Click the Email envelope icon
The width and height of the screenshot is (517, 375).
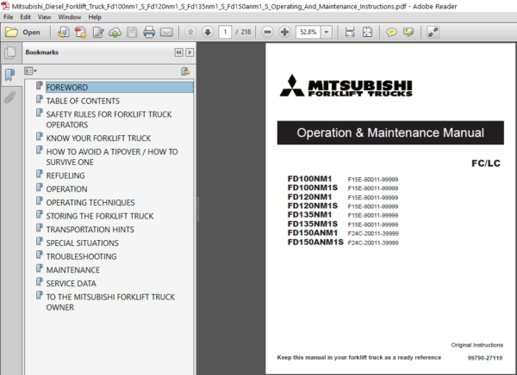[166, 33]
